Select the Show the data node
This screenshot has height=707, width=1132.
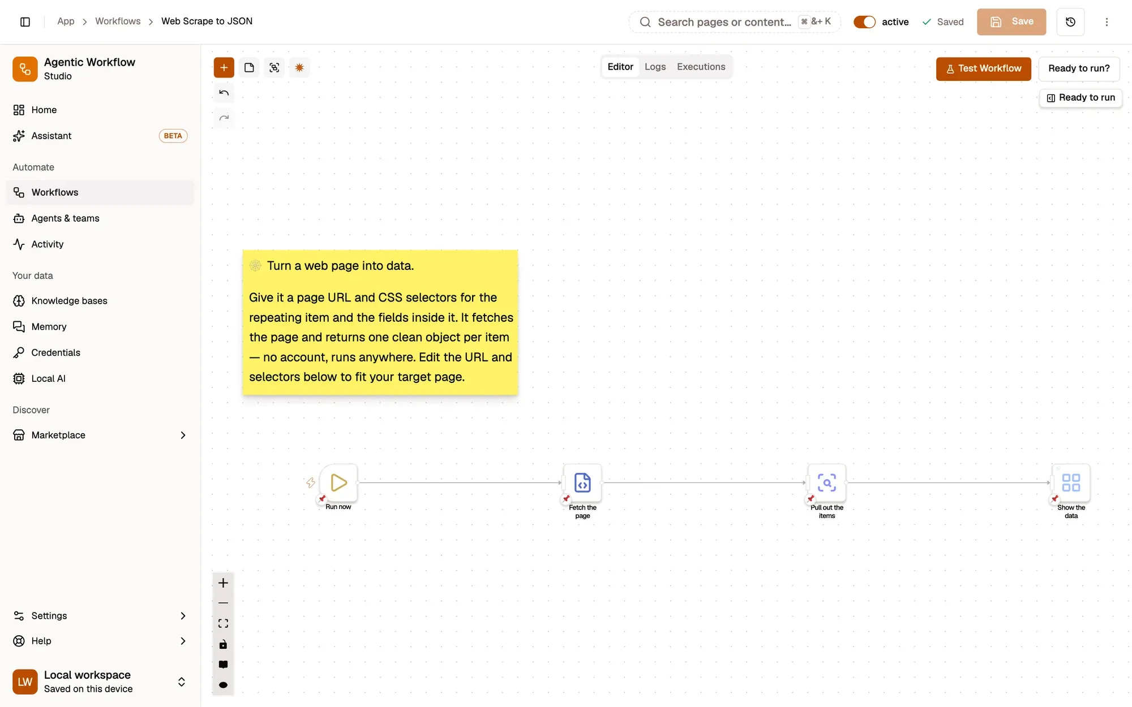[1071, 482]
